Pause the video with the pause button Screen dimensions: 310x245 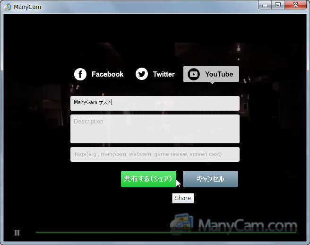pyautogui.click(x=17, y=233)
